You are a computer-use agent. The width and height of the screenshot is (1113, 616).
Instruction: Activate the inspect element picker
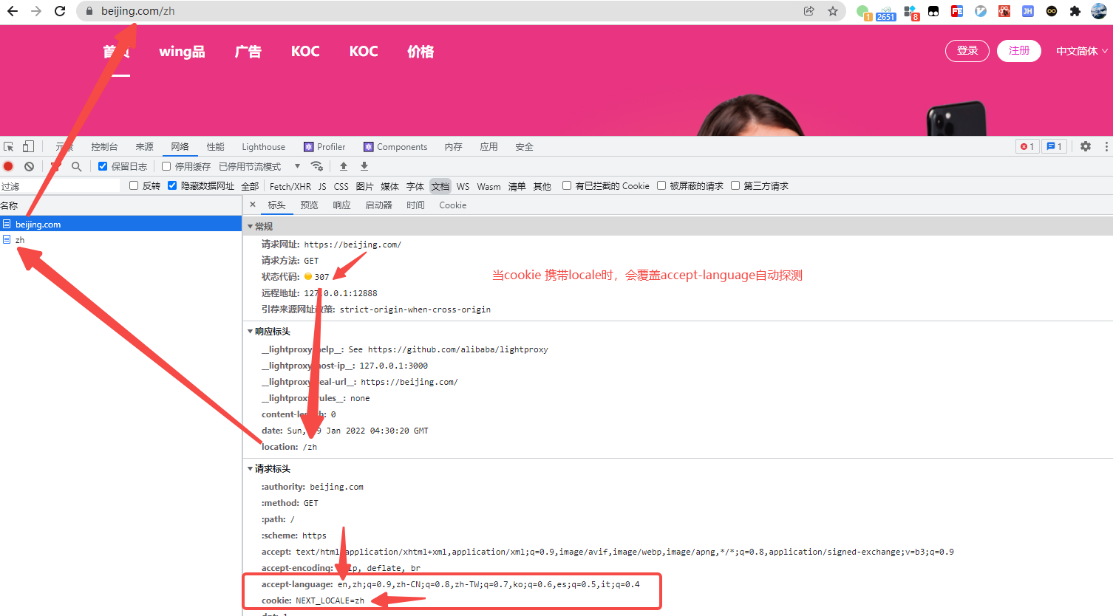point(9,146)
